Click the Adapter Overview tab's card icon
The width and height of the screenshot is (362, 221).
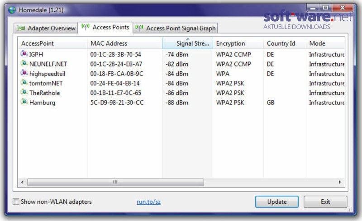(21, 28)
